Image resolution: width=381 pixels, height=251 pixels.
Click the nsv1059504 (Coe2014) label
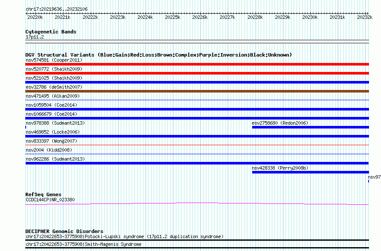point(51,105)
